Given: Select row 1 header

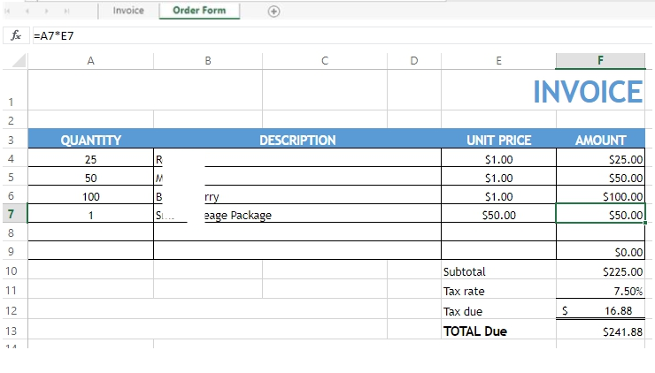Looking at the screenshot, I should click(15, 90).
